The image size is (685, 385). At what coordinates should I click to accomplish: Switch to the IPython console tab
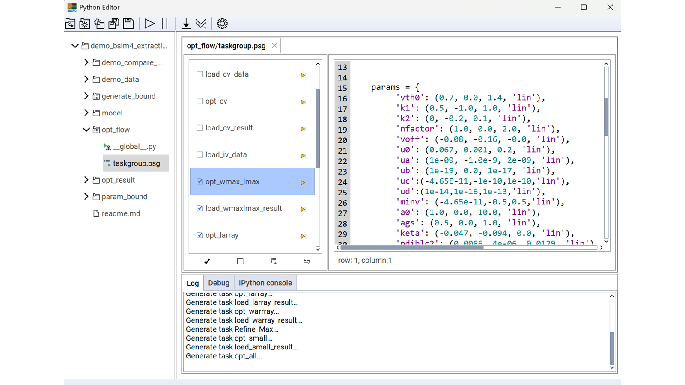[x=265, y=282]
